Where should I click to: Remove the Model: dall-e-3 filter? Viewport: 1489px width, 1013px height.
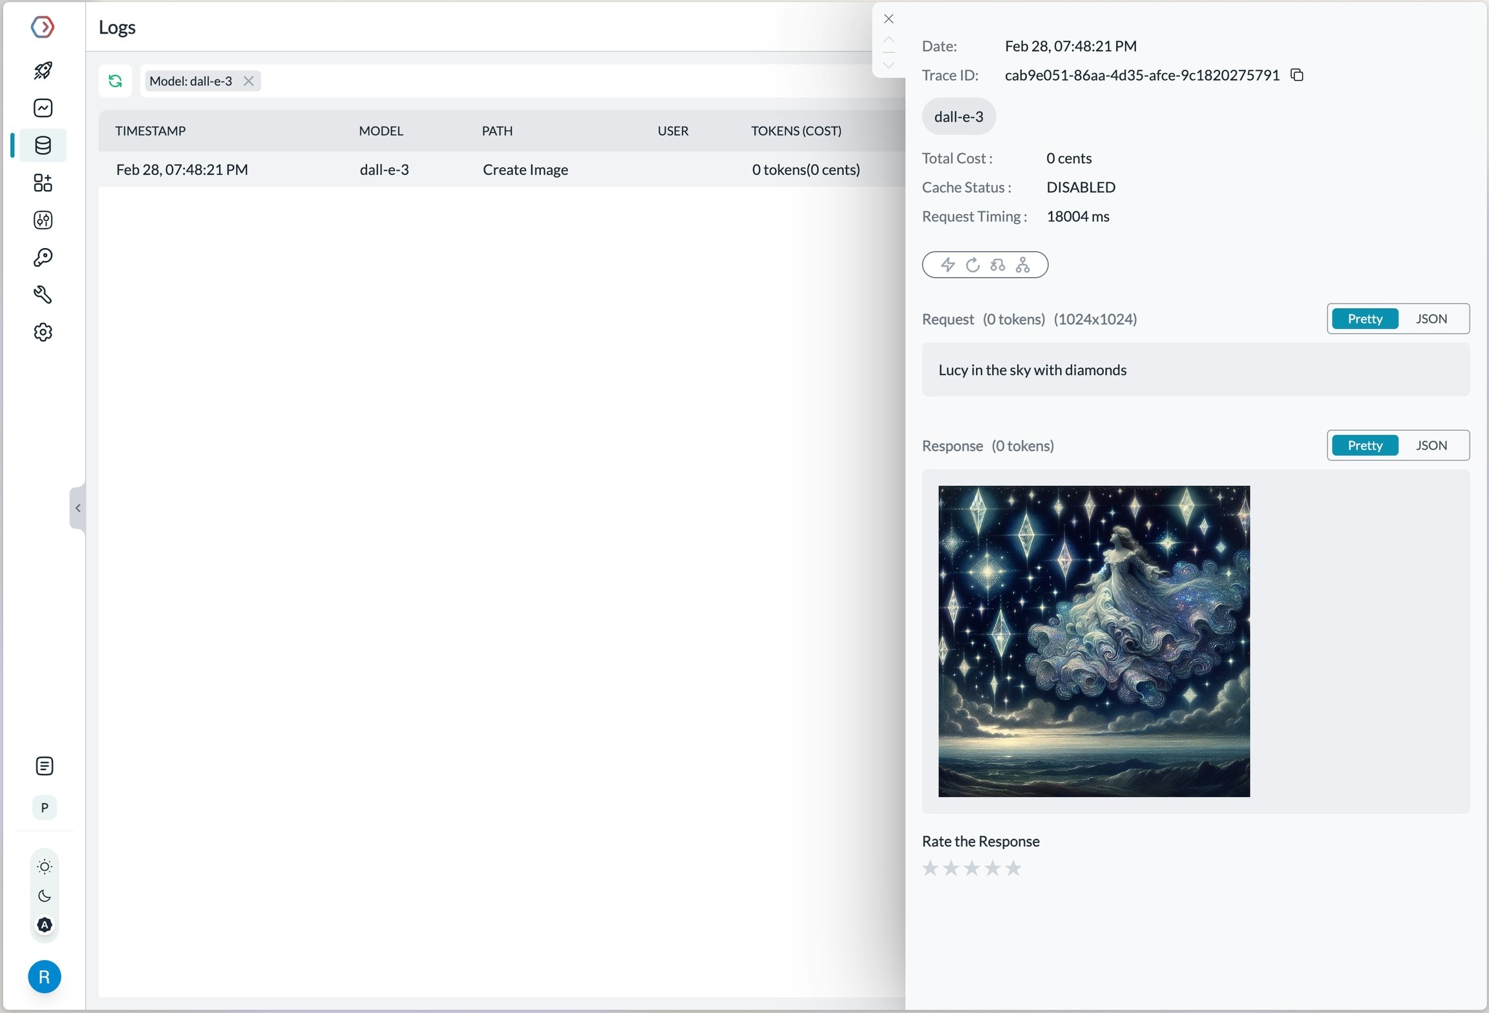[248, 81]
